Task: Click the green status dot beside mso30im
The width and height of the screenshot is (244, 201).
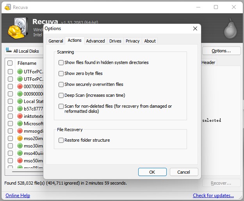Action: (x=20, y=146)
